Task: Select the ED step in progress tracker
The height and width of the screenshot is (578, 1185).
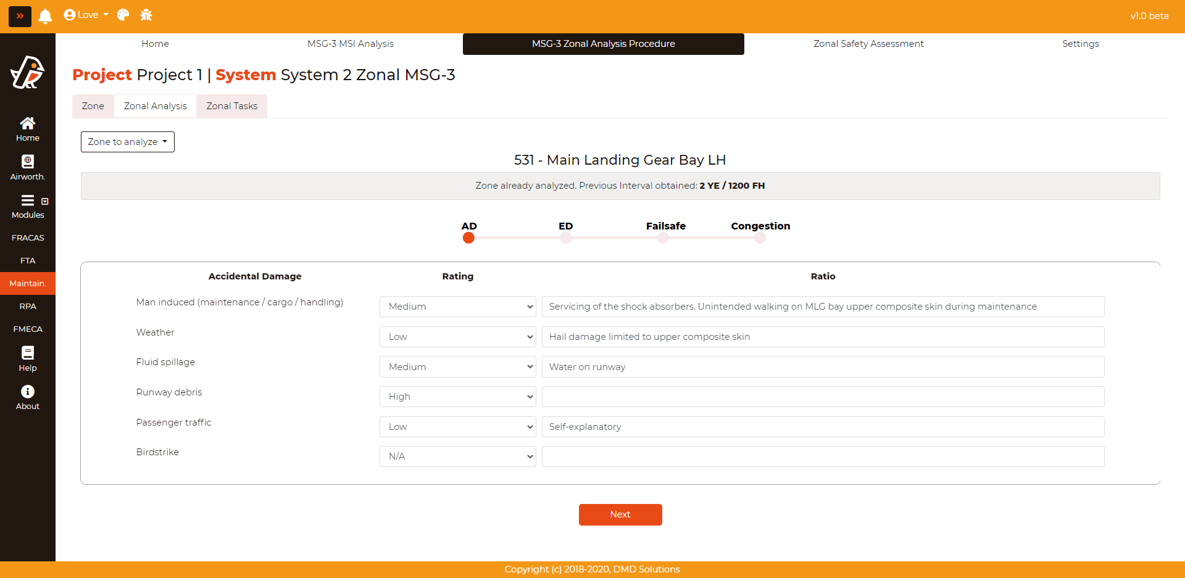Action: (x=565, y=237)
